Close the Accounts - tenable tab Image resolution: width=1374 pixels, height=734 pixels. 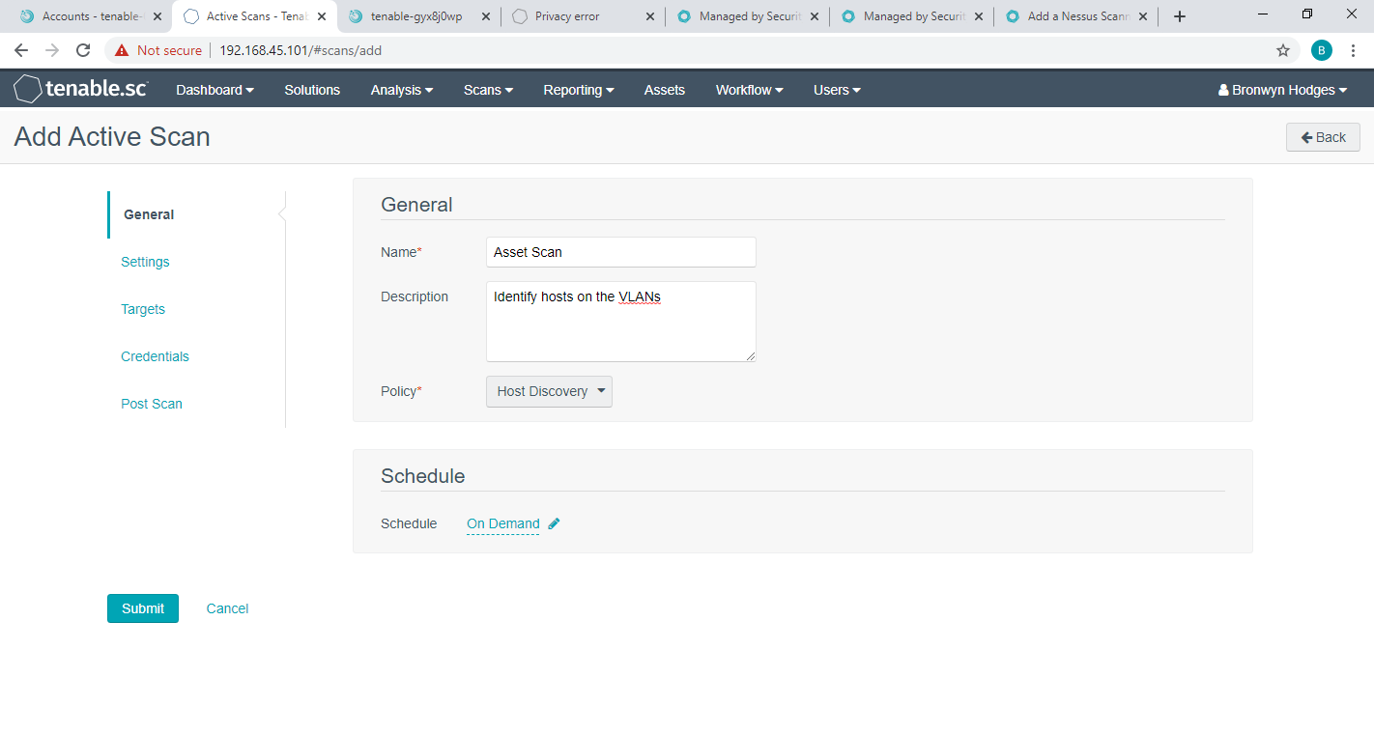point(157,16)
